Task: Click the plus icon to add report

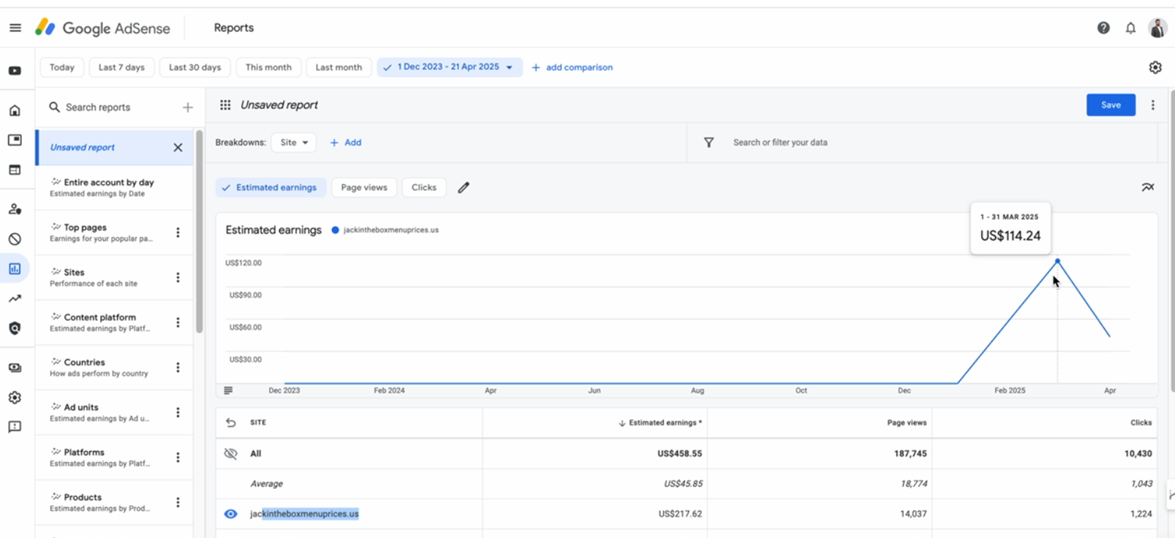Action: [x=188, y=107]
